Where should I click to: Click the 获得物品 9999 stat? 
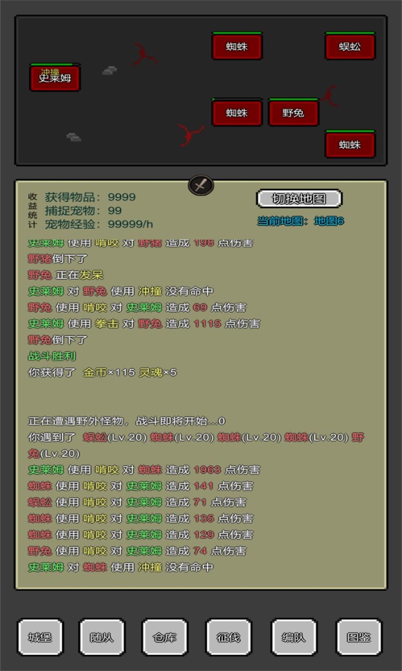pyautogui.click(x=90, y=197)
